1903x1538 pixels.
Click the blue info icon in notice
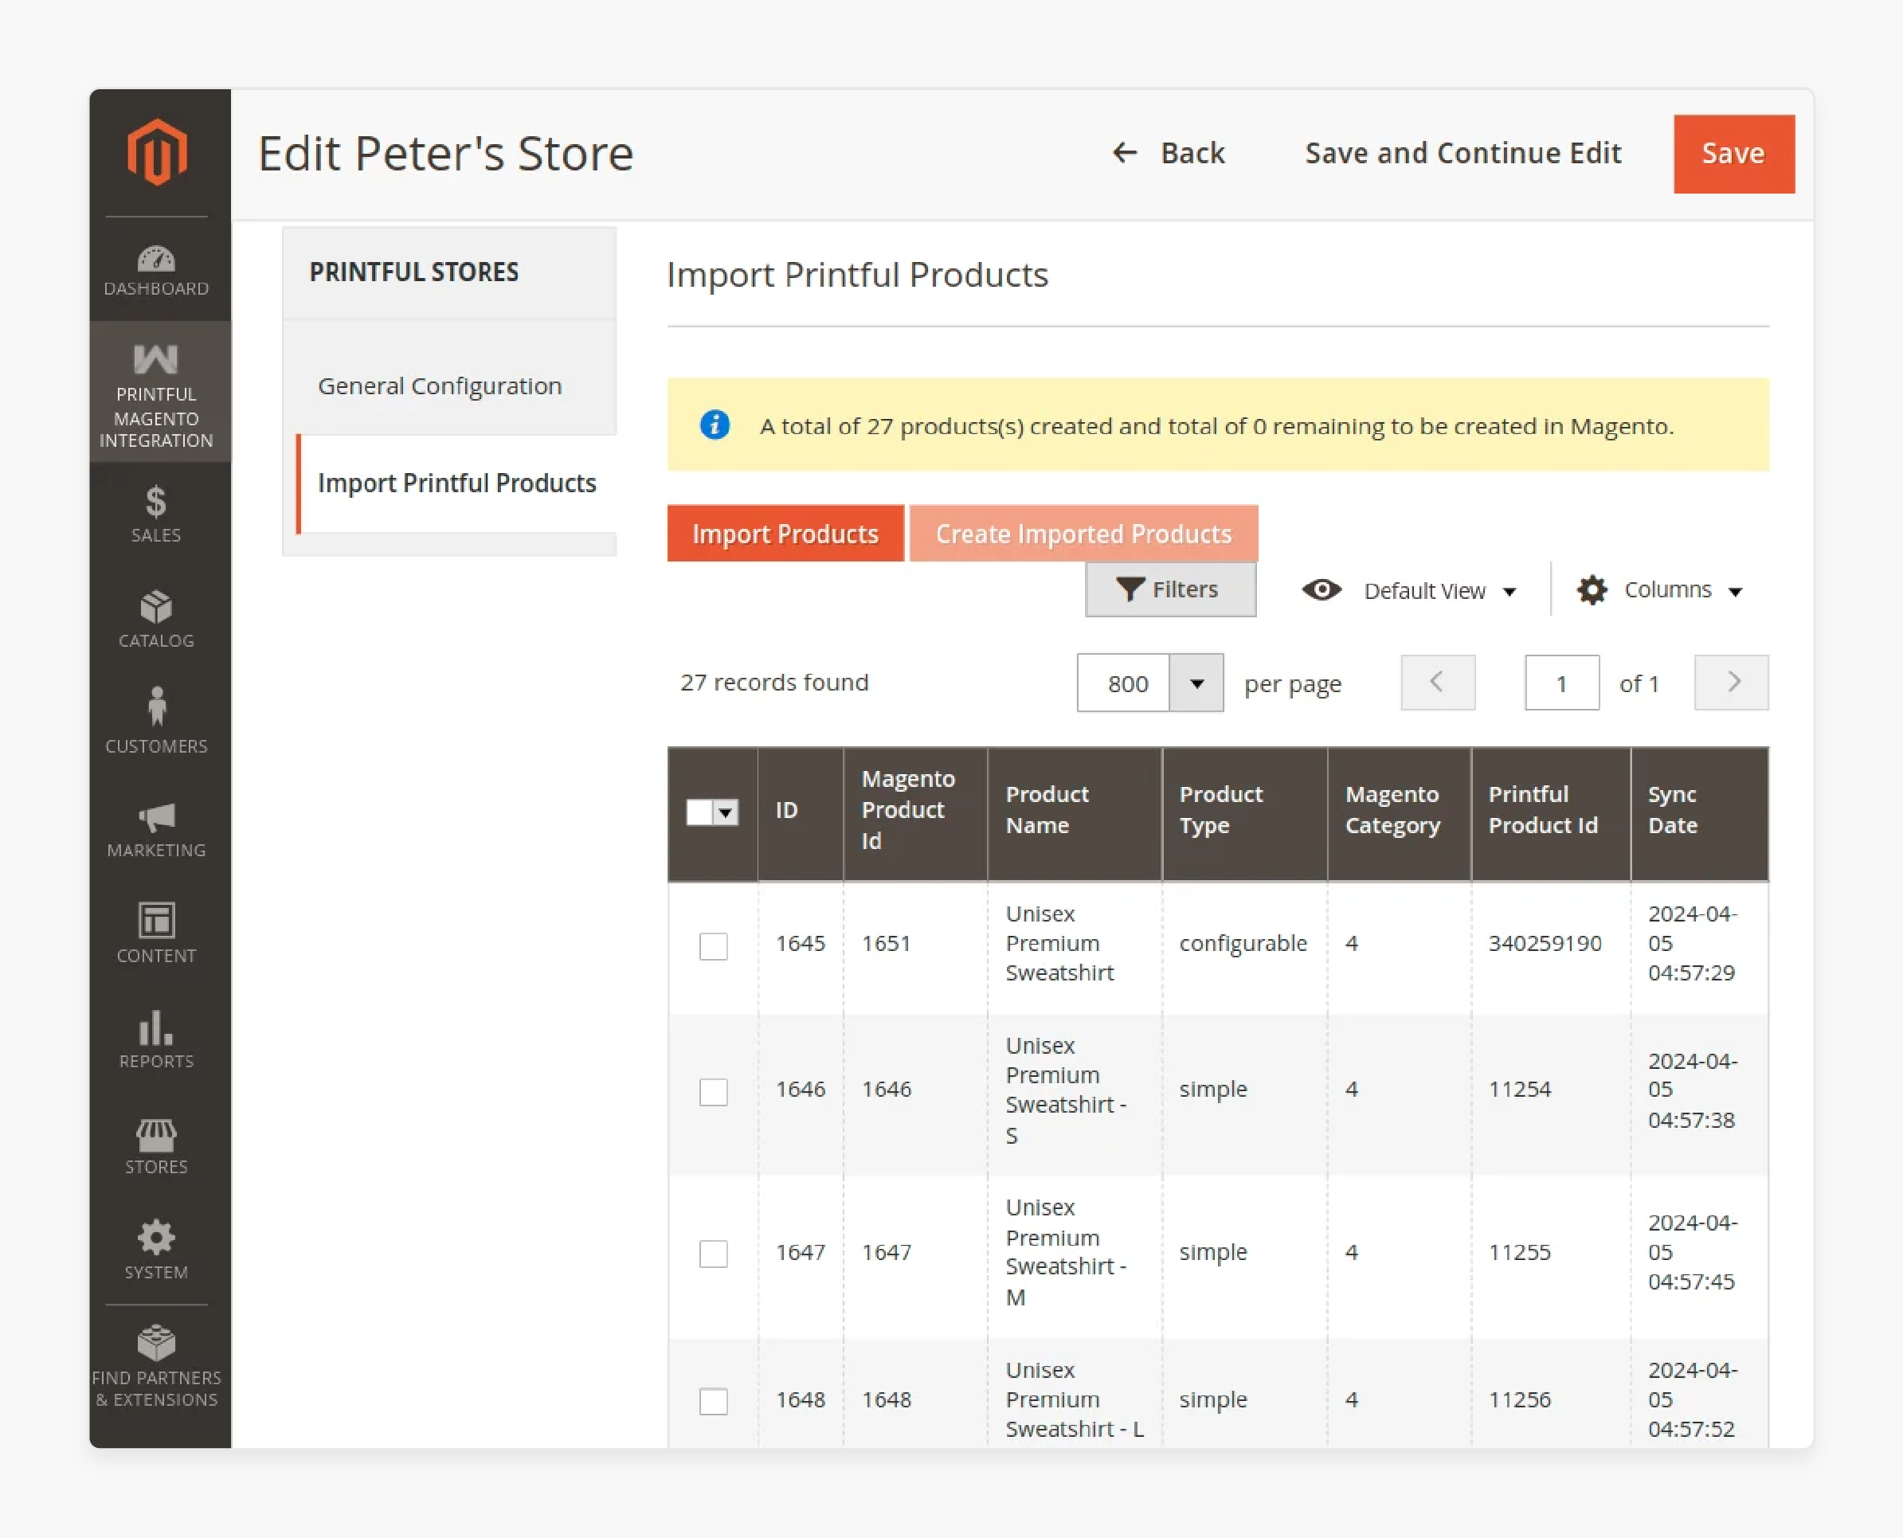(715, 425)
